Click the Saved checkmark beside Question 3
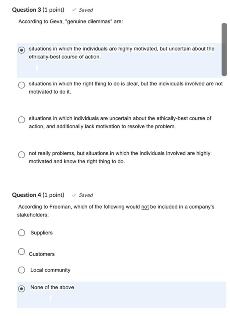Viewport: 230px width, 316px height. pos(74,10)
